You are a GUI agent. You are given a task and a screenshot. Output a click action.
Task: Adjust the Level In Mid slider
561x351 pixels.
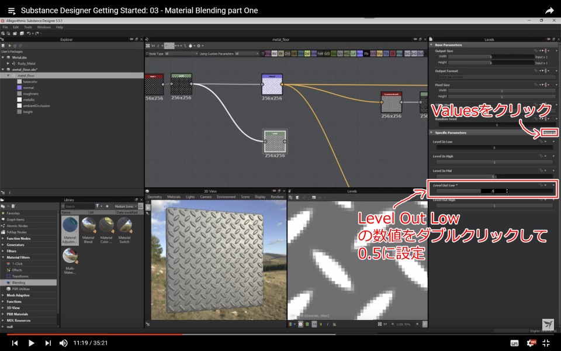point(494,177)
